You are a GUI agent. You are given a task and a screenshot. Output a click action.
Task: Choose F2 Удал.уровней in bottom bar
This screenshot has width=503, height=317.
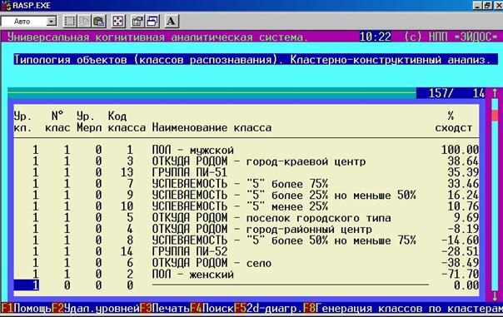coord(95,309)
